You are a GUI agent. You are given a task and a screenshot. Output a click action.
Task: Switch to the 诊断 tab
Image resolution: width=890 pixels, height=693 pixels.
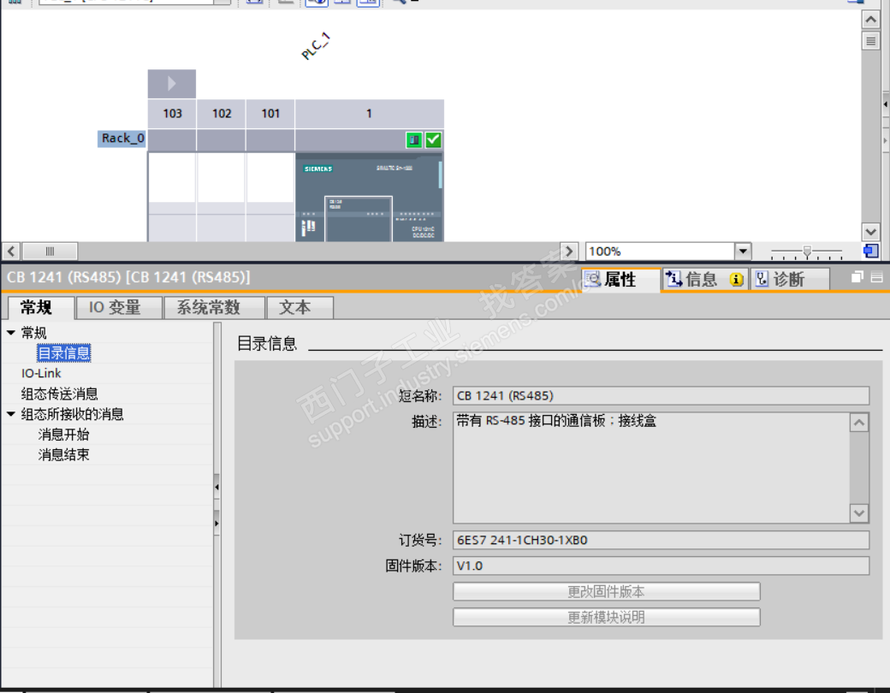pos(790,279)
